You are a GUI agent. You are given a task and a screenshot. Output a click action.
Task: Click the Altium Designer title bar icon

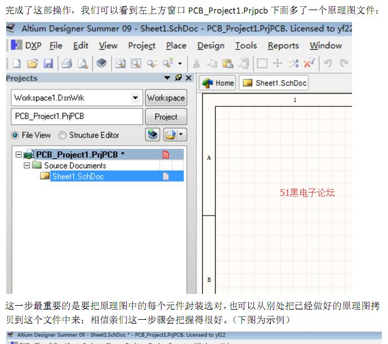pyautogui.click(x=11, y=28)
